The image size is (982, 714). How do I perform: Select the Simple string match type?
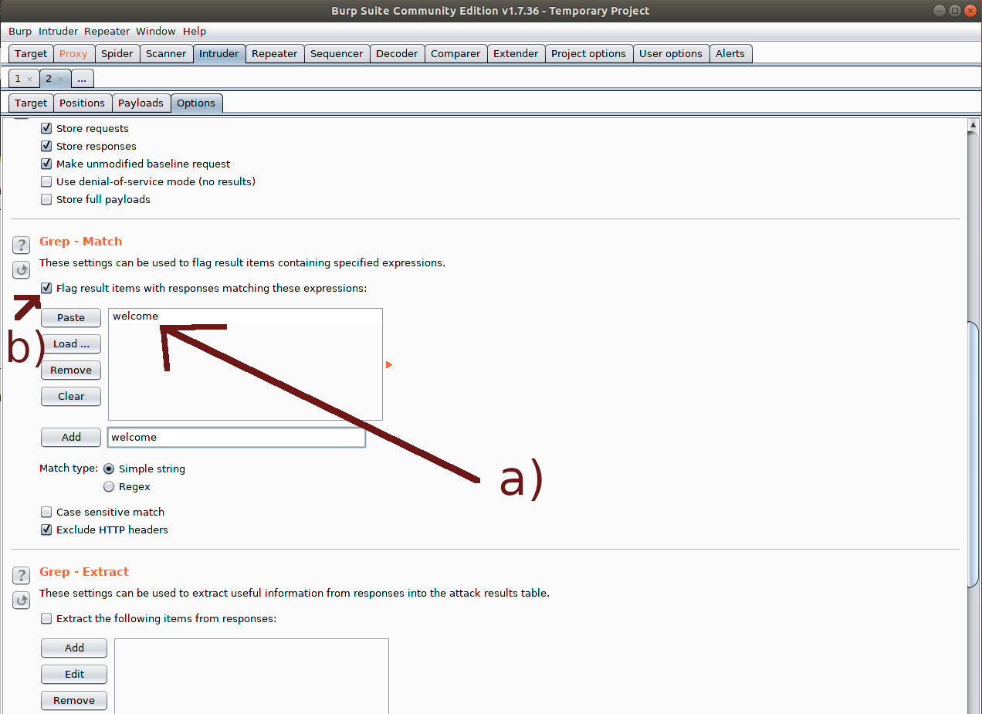(109, 469)
